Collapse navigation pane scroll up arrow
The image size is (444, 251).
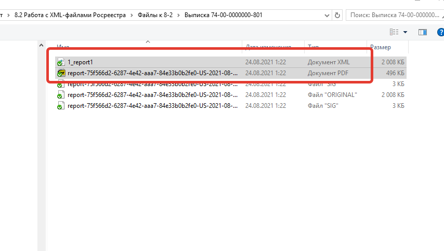click(x=42, y=45)
